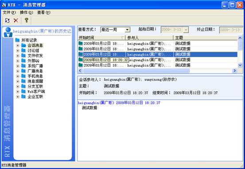Image resolution: width=245 pixels, height=169 pixels.
Task: Click the red delete X toolbar icon
Action: pyautogui.click(x=16, y=20)
